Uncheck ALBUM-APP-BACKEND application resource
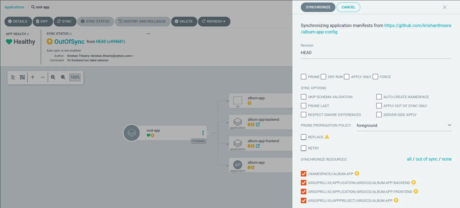The width and height of the screenshot is (460, 208). [x=304, y=183]
